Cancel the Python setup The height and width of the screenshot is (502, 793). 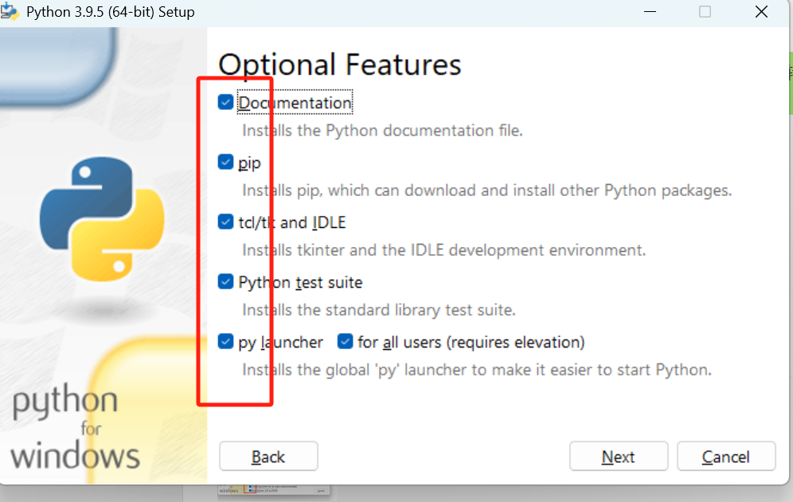coord(726,457)
